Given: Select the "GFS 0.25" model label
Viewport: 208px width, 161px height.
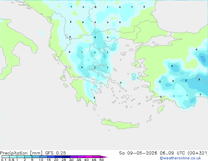Looking at the screenshot, I should tap(55, 153).
